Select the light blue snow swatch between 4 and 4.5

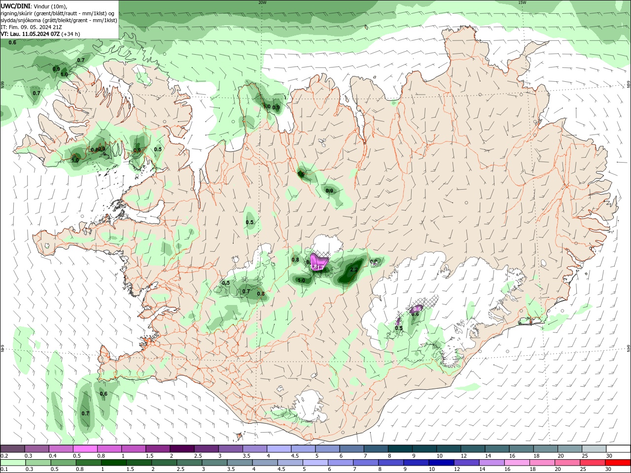pyautogui.click(x=279, y=448)
